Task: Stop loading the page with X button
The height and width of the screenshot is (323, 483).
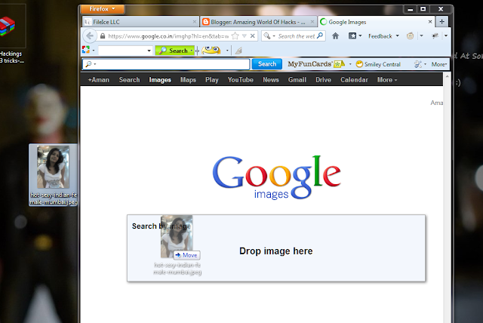Action: click(x=252, y=36)
